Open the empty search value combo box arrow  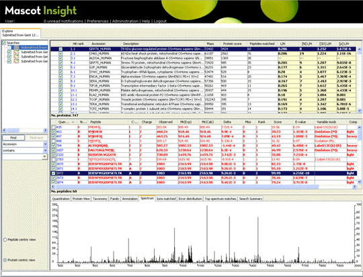coord(44,157)
